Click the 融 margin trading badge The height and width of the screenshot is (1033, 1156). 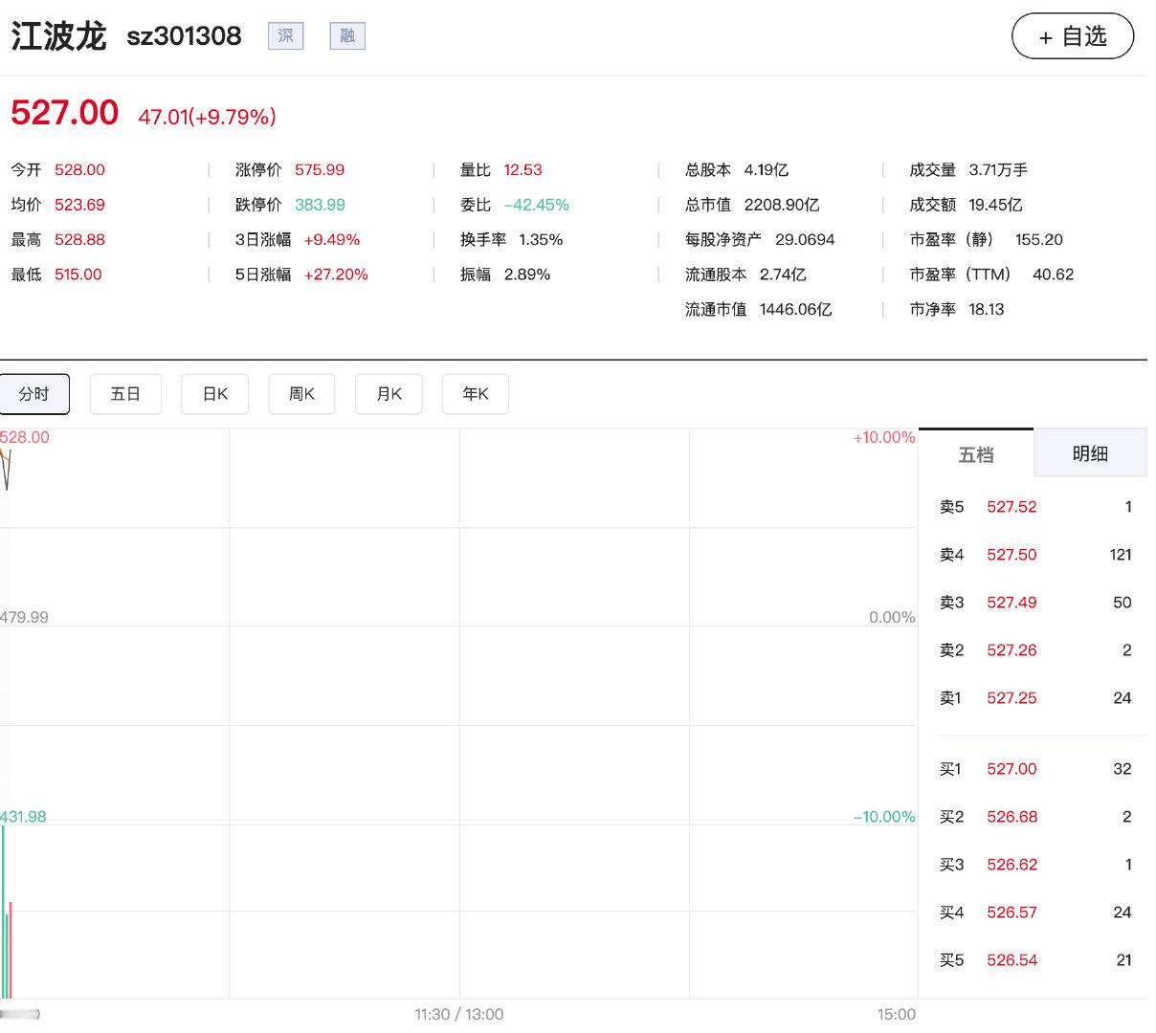tap(347, 36)
